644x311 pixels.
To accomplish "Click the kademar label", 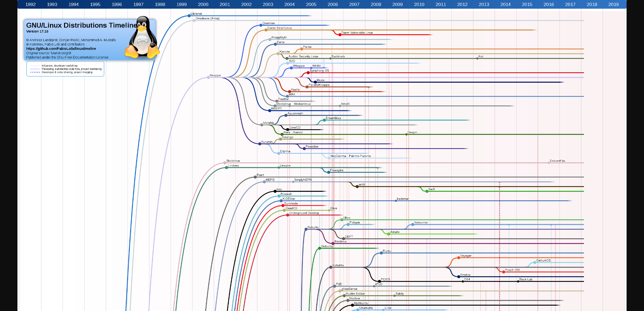I will coord(403,199).
